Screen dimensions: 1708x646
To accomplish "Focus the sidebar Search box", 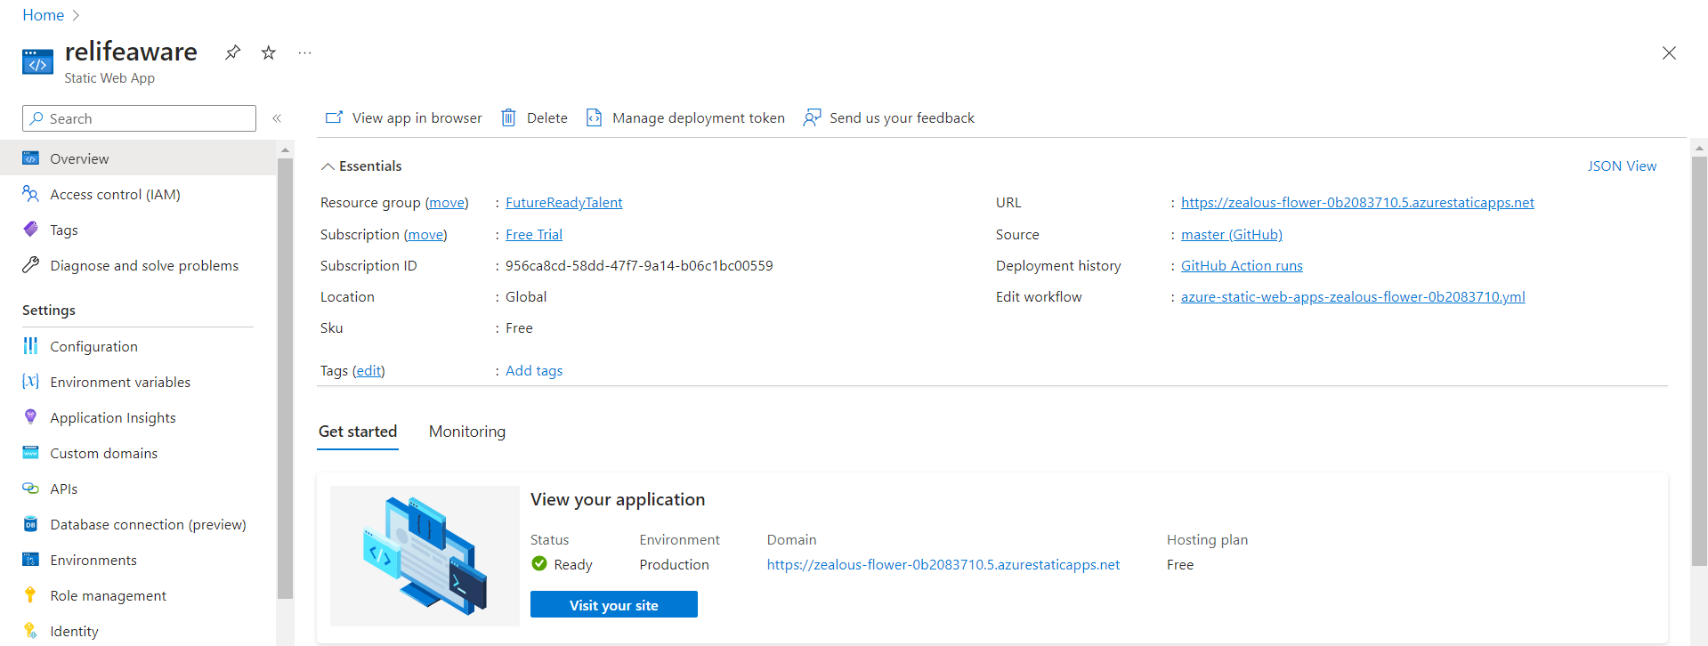I will (139, 118).
